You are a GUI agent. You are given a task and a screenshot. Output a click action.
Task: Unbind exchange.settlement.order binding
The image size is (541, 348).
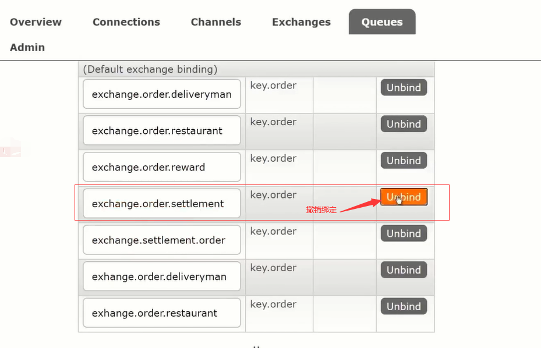tap(404, 233)
